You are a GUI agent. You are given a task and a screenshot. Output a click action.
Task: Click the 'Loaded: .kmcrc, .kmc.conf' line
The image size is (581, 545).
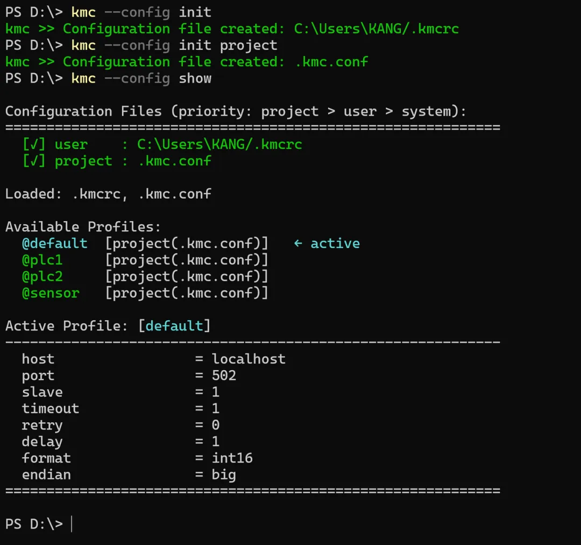[x=108, y=194]
